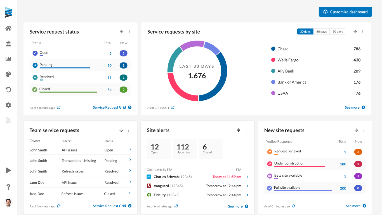Expand Transactions - Missing row chevron
382x215 pixels.
(x=130, y=160)
